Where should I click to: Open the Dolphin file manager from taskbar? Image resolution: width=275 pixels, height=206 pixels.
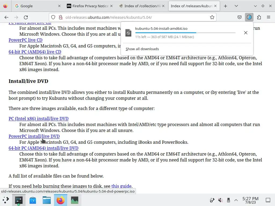click(x=47, y=200)
